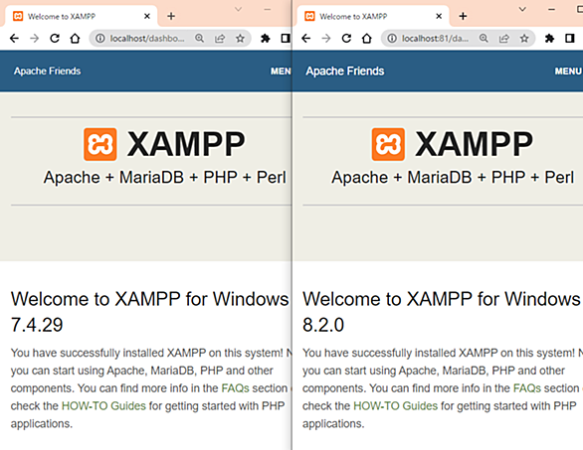View site info icon in localhost:81 address bar
The image size is (583, 450).
(x=392, y=38)
